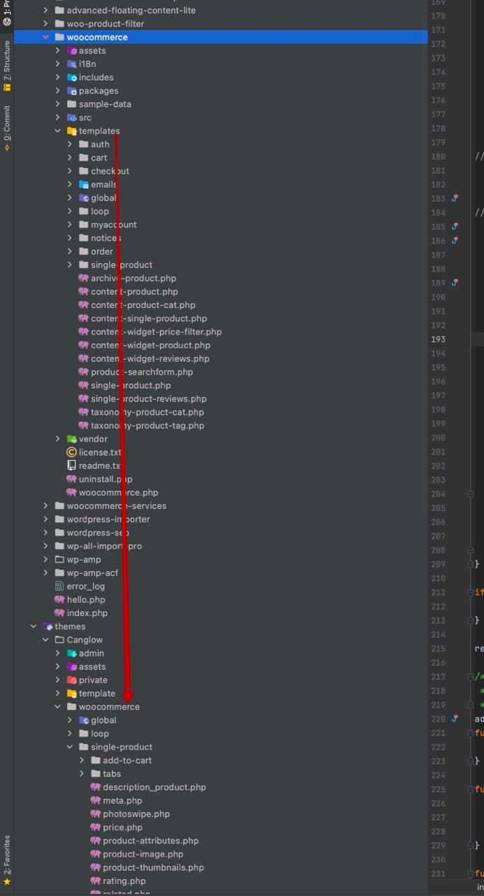Select index.php file
484x896 pixels.
[87, 613]
